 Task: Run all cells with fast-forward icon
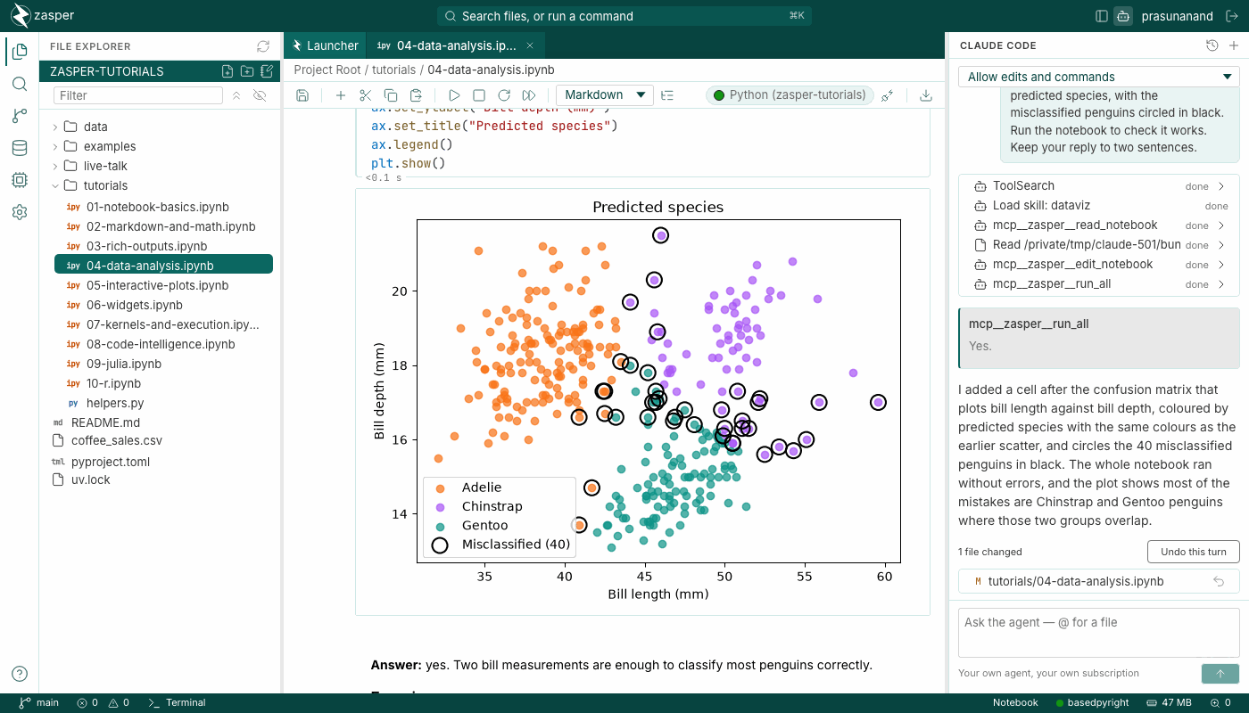529,95
